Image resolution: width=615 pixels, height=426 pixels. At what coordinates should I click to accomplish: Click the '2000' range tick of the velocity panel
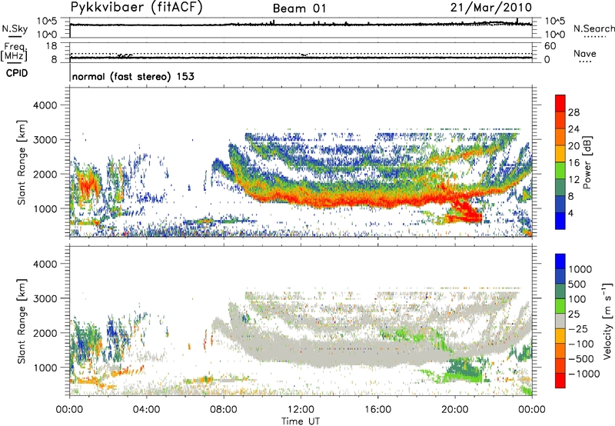45,333
